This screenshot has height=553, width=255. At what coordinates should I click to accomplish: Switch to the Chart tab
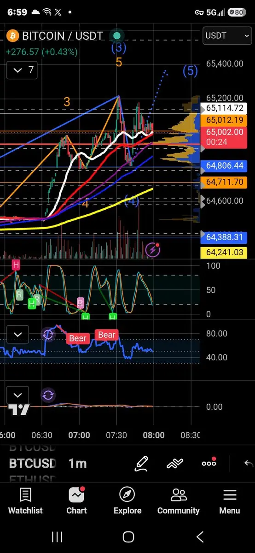coord(76,501)
